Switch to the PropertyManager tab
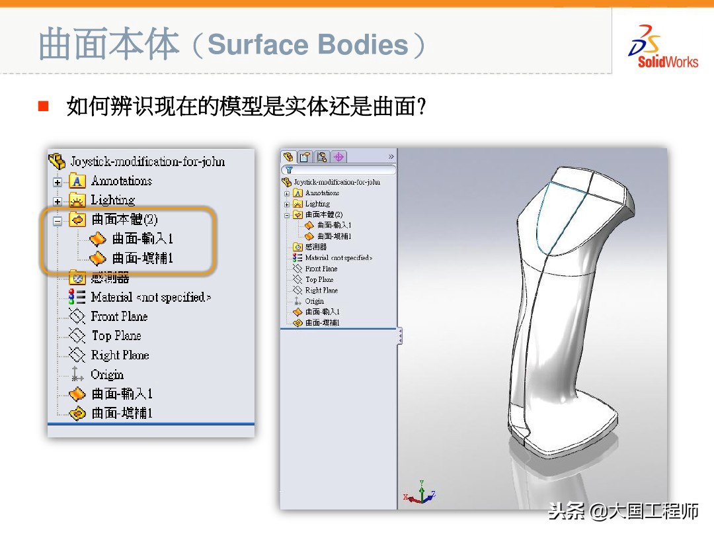The image size is (714, 536). [x=305, y=157]
